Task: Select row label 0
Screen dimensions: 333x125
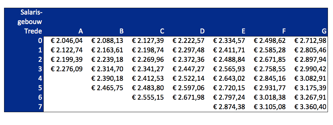Action: pos(40,41)
